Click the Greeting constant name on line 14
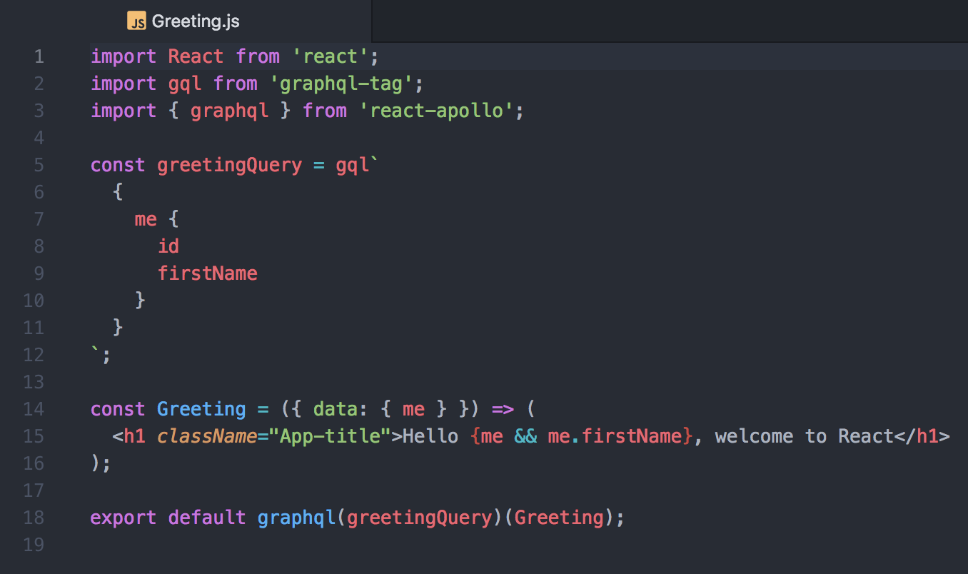 coord(201,410)
